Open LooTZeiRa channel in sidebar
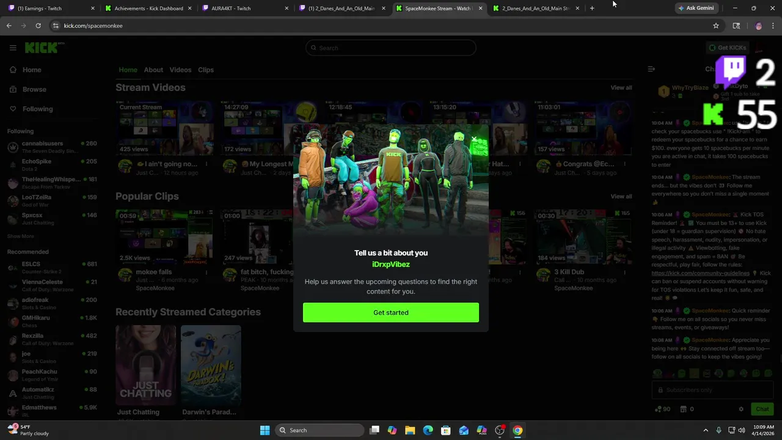Screen dimensions: 782x440 52,200
